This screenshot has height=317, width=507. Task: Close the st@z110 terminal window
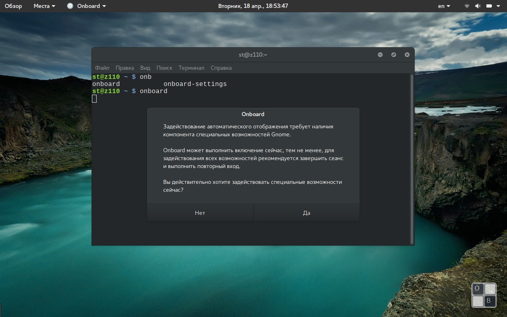(407, 55)
